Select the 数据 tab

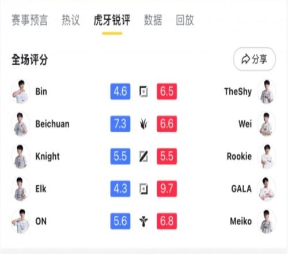pyautogui.click(x=153, y=20)
